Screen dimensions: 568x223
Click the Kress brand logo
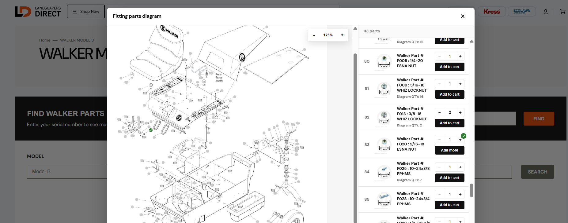point(492,12)
